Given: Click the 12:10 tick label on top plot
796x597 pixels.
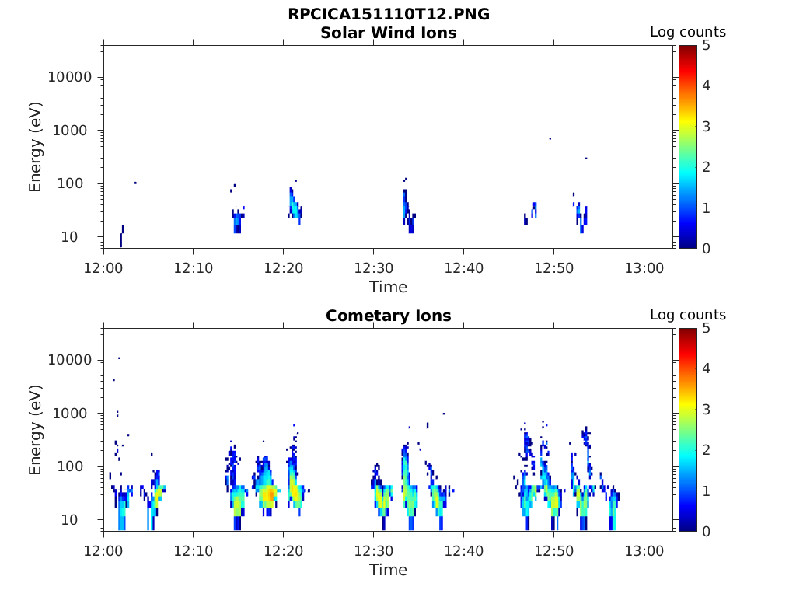Looking at the screenshot, I should coord(194,268).
